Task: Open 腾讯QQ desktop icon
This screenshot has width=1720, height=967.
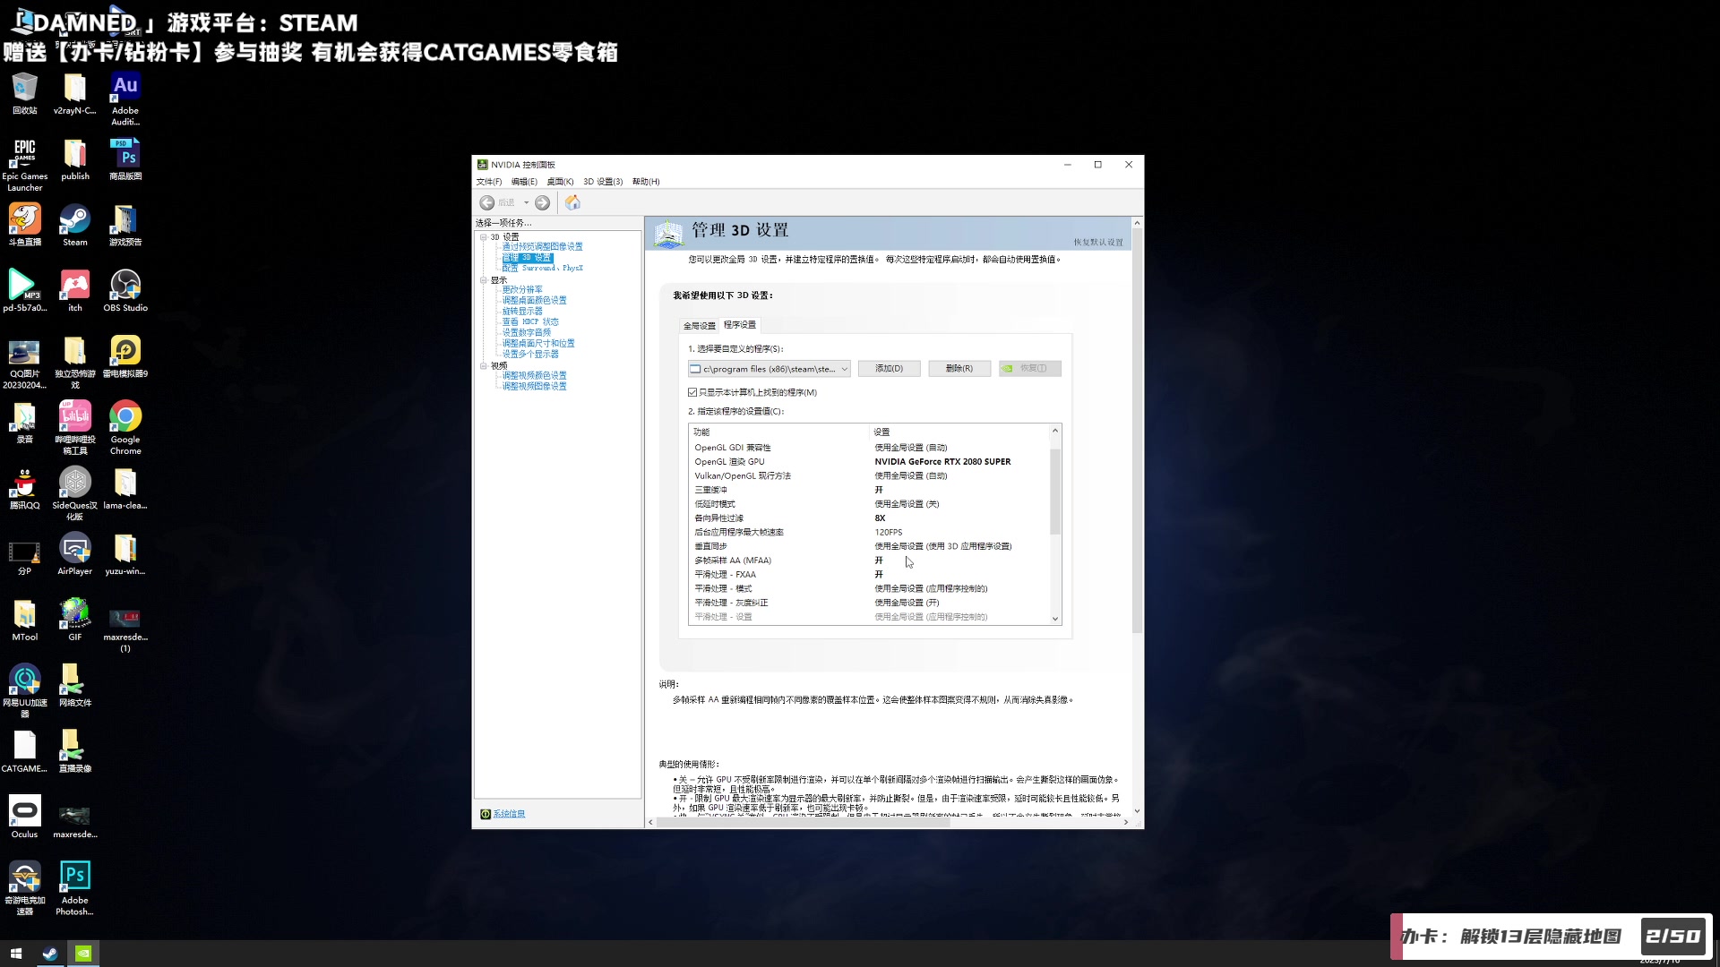Action: click(x=24, y=488)
